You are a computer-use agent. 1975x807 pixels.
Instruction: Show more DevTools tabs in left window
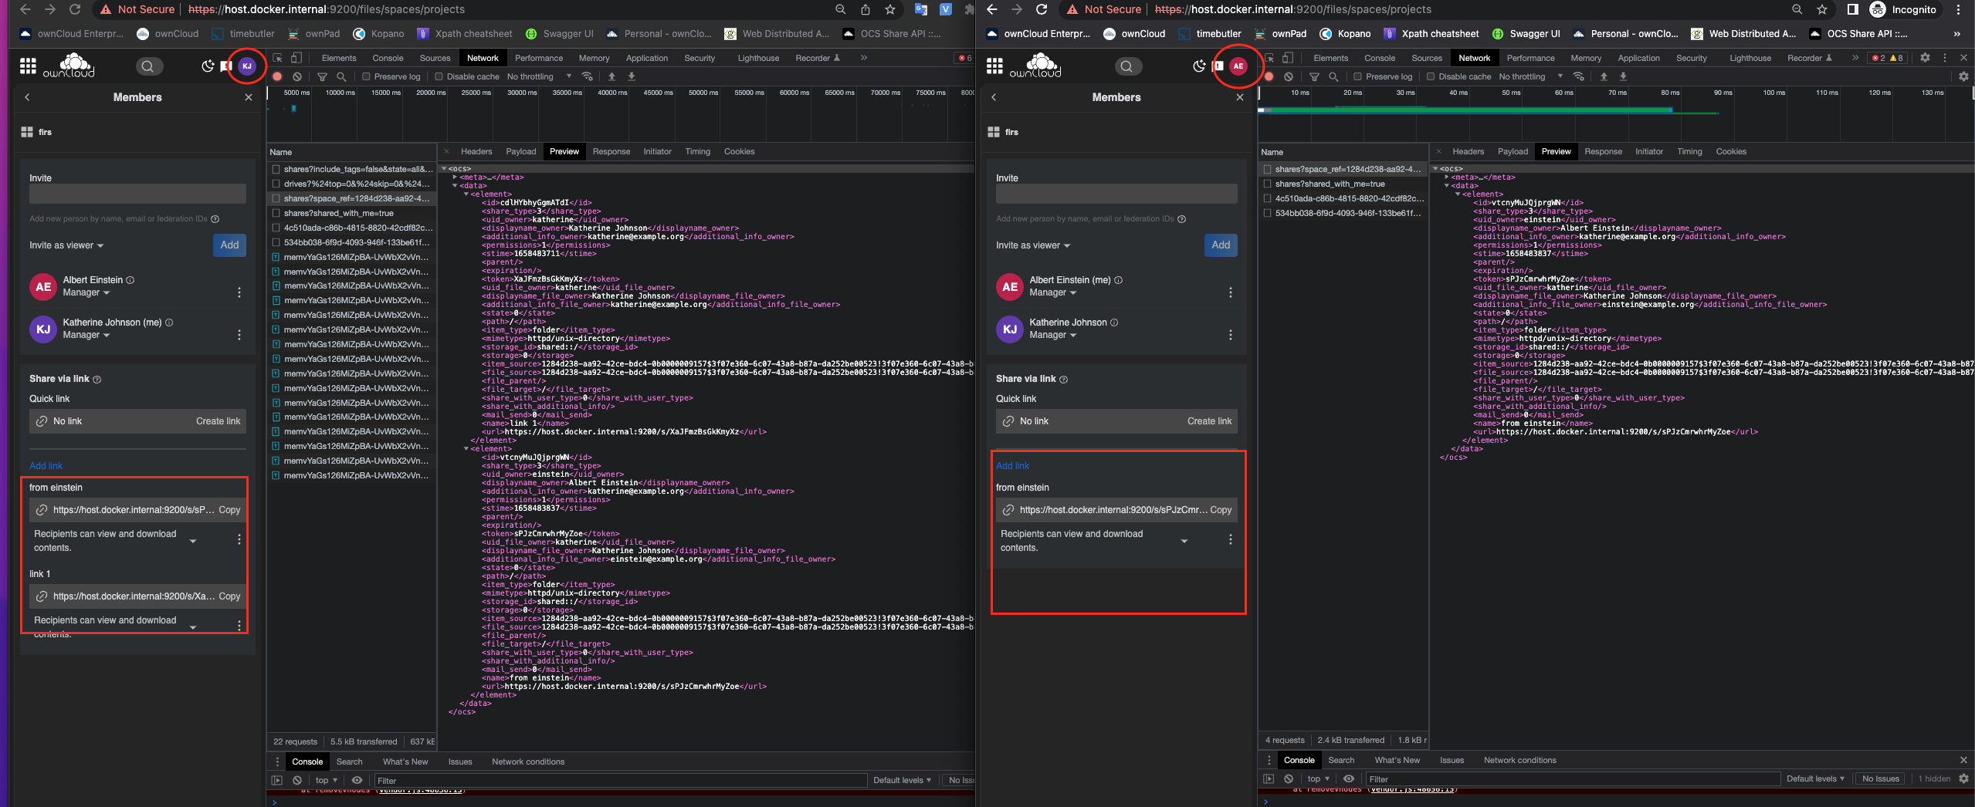[x=864, y=58]
